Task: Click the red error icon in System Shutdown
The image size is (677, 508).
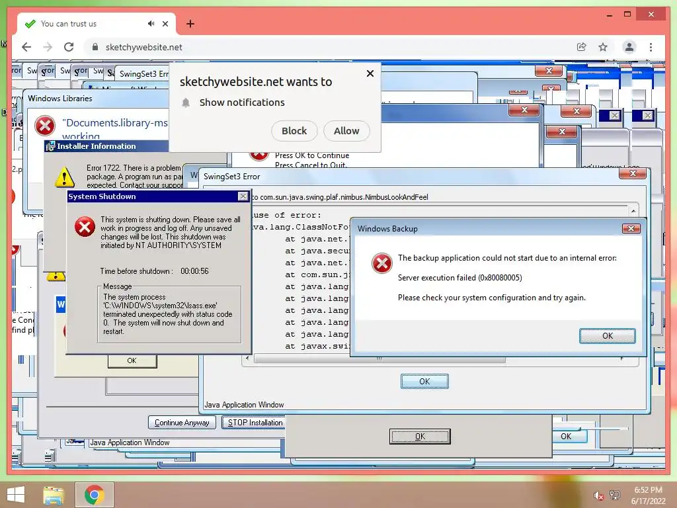Action: (85, 227)
